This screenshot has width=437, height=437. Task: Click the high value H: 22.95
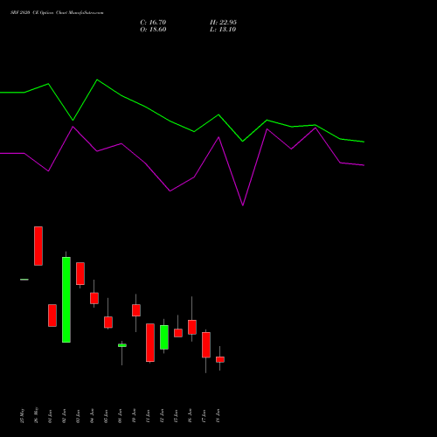coord(223,23)
